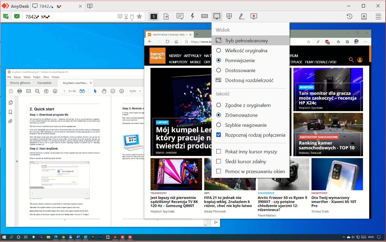The height and width of the screenshot is (242, 386).
Task: Click the refresh icon in remote Edge browser
Action: [168, 42]
